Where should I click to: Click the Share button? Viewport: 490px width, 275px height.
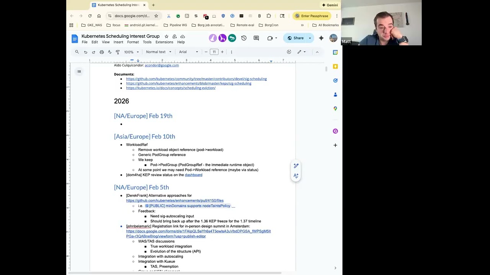(x=296, y=38)
